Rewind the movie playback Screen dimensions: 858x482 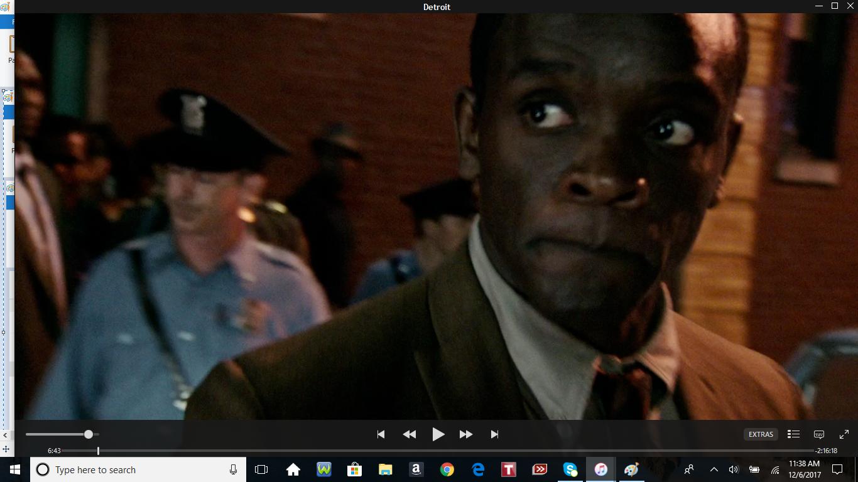pyautogui.click(x=410, y=434)
